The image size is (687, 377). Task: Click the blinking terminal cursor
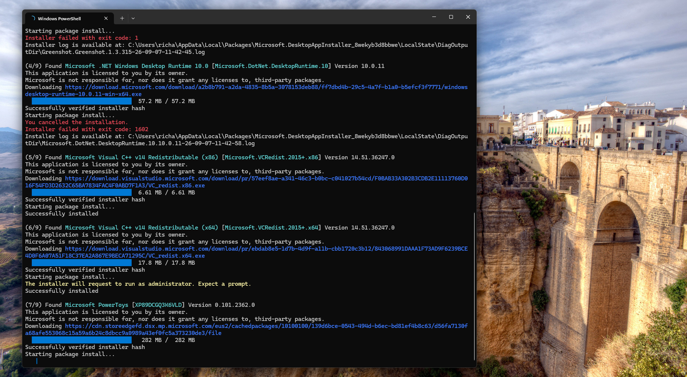point(37,361)
